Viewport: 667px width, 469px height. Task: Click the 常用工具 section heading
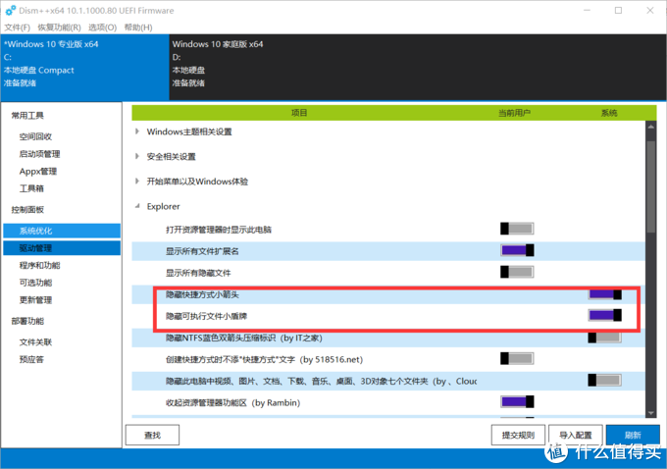[x=27, y=116]
